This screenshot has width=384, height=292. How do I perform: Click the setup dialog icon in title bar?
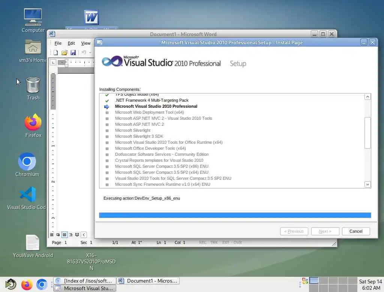coord(100,42)
